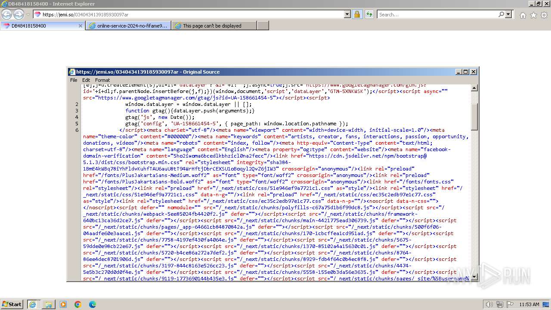Viewport: 551px width, 310px height.
Task: Open Edit menu in Original Source window
Action: tap(86, 80)
